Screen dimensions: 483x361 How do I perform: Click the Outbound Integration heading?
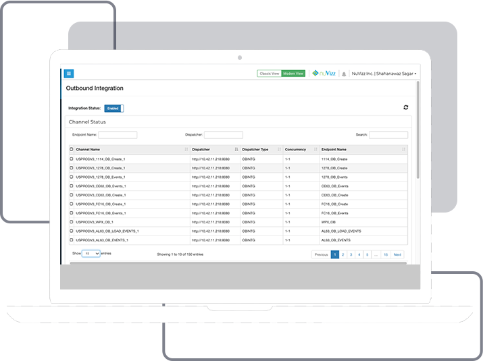pyautogui.click(x=95, y=88)
